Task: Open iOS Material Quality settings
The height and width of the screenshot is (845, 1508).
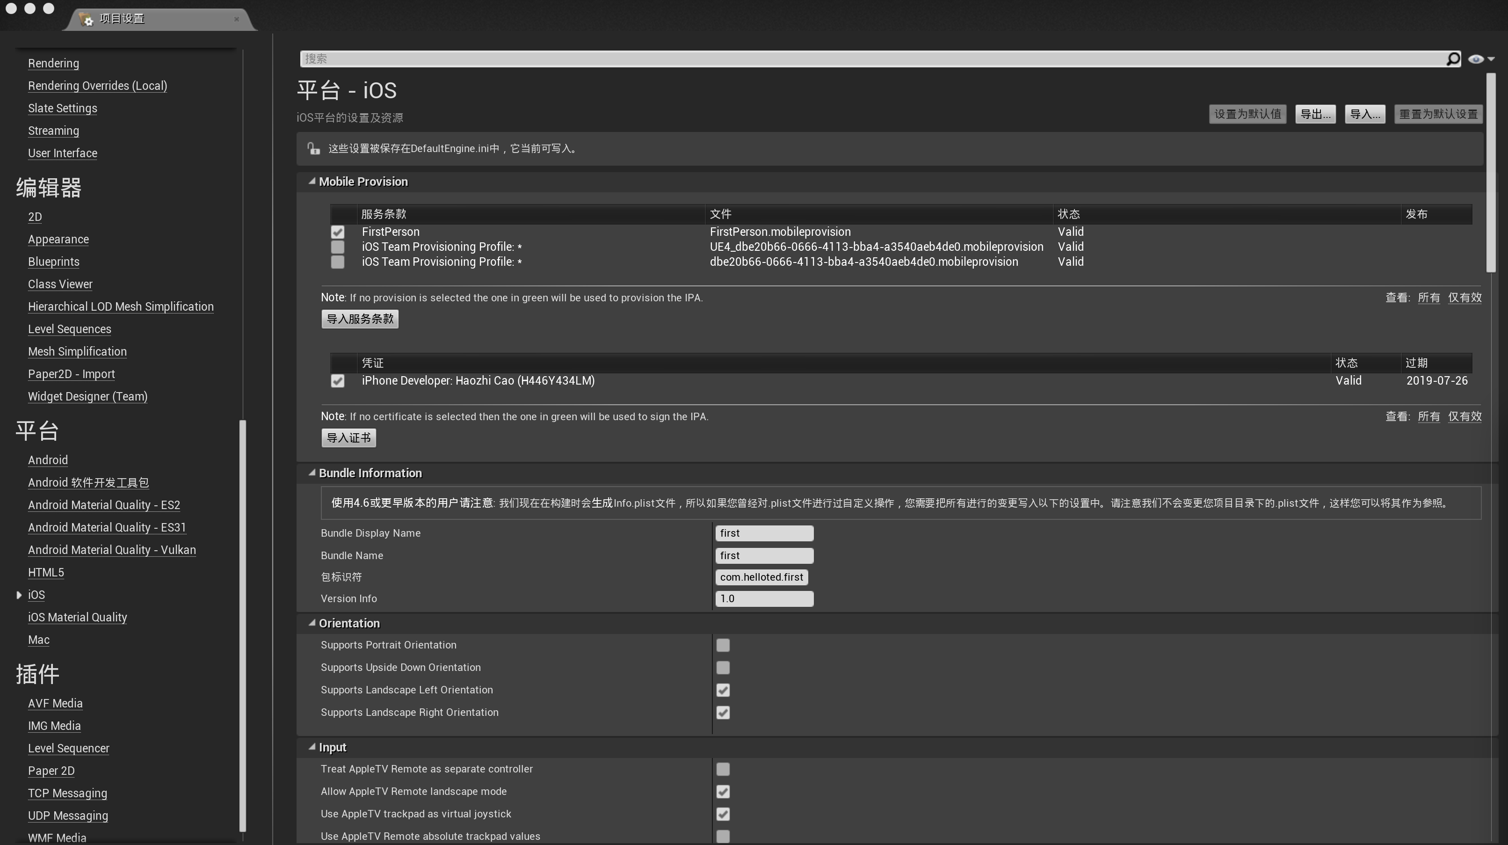Action: [77, 617]
